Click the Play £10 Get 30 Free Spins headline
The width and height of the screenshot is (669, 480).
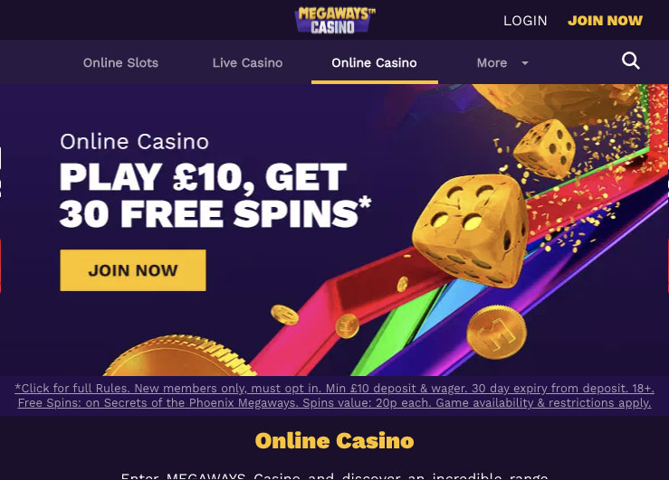[x=215, y=195]
